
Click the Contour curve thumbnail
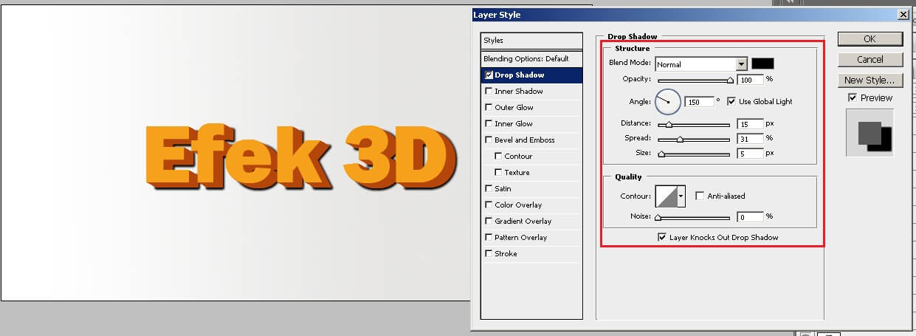666,196
